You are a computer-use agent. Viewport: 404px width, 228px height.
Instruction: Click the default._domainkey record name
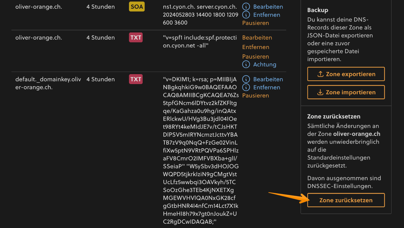[x=48, y=83]
